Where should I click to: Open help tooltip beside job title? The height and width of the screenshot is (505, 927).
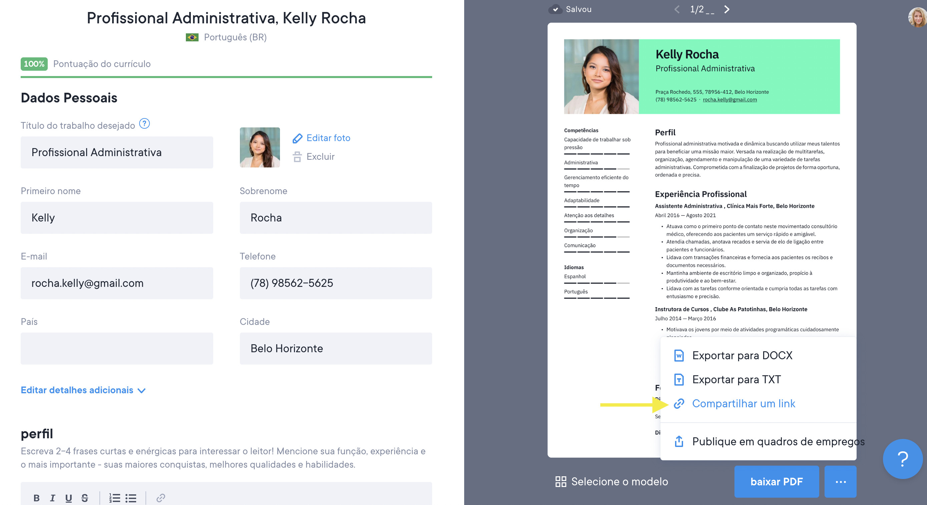144,124
